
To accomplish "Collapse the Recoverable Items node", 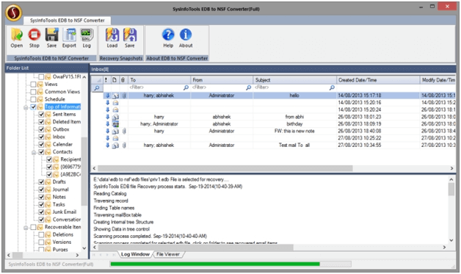I will click(26, 228).
